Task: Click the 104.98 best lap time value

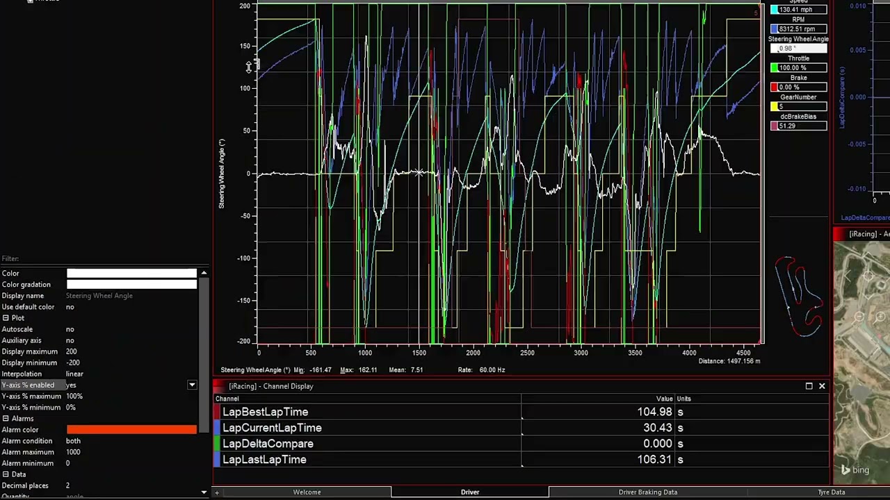Action: pos(654,412)
